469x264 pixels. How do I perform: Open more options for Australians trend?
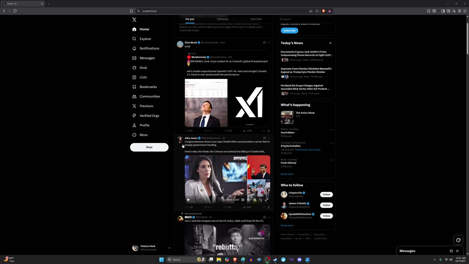point(331,129)
